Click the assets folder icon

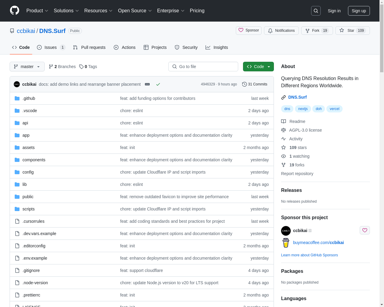tap(17, 148)
